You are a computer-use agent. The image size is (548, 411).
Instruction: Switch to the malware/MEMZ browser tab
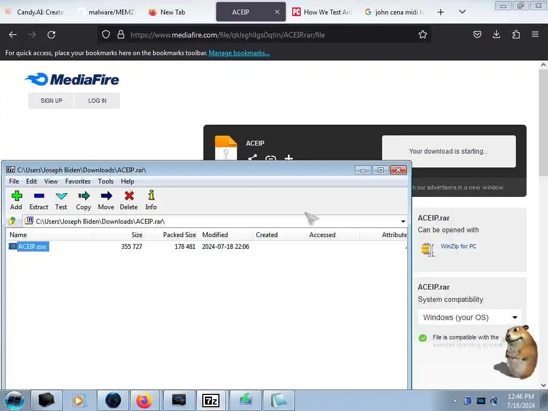coord(108,12)
